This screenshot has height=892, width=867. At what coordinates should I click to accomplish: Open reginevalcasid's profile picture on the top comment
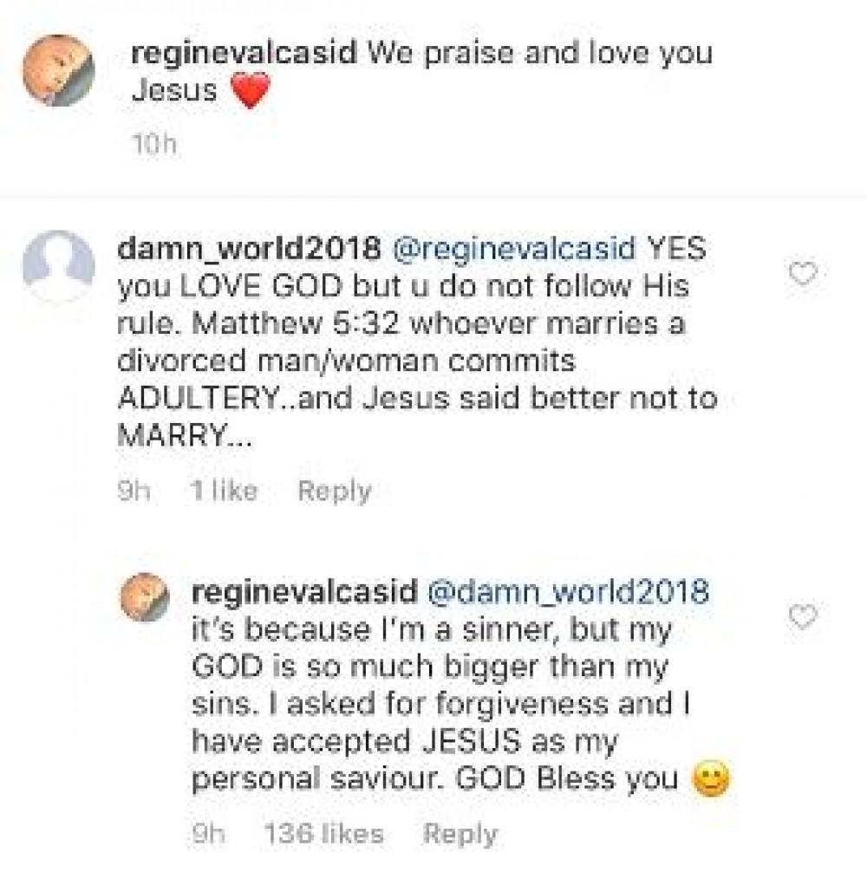pos(58,70)
